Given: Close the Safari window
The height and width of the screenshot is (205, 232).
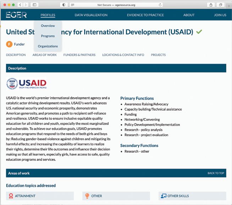Looking at the screenshot, I should coord(5,5).
